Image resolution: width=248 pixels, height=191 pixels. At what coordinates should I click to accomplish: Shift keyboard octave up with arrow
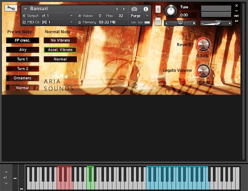click(x=6, y=172)
